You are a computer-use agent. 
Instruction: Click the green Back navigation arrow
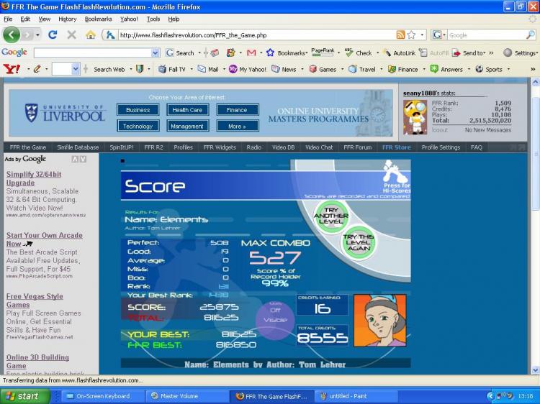pyautogui.click(x=12, y=35)
